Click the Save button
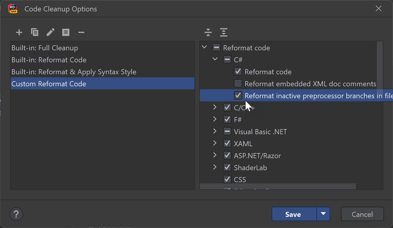 tap(293, 214)
